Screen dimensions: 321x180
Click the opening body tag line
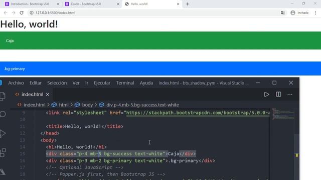[49, 140]
